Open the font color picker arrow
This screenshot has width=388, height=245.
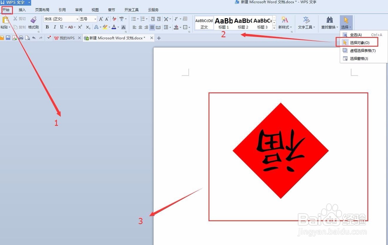(x=118, y=27)
